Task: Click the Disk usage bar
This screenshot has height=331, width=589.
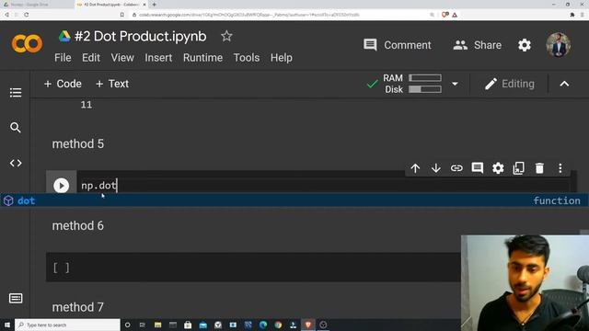Action: pyautogui.click(x=425, y=89)
